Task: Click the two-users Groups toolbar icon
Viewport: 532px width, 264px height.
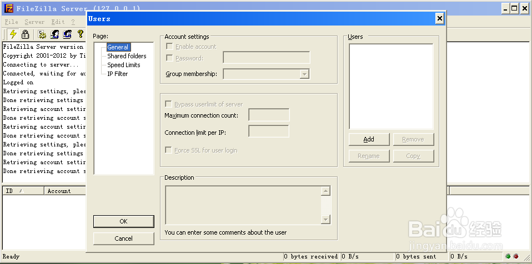Action: coord(67,34)
